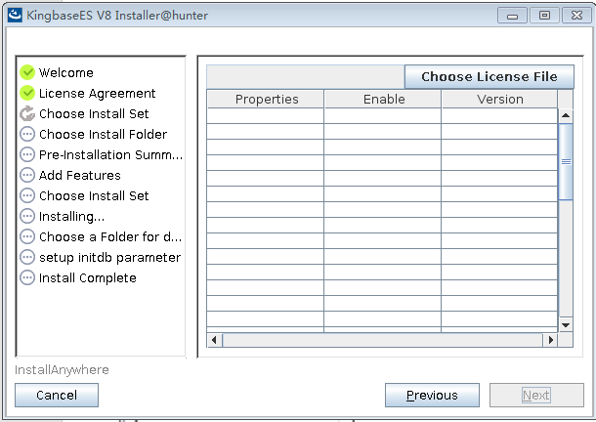
Task: Click the horizontal scrollbar right arrow
Action: (550, 340)
